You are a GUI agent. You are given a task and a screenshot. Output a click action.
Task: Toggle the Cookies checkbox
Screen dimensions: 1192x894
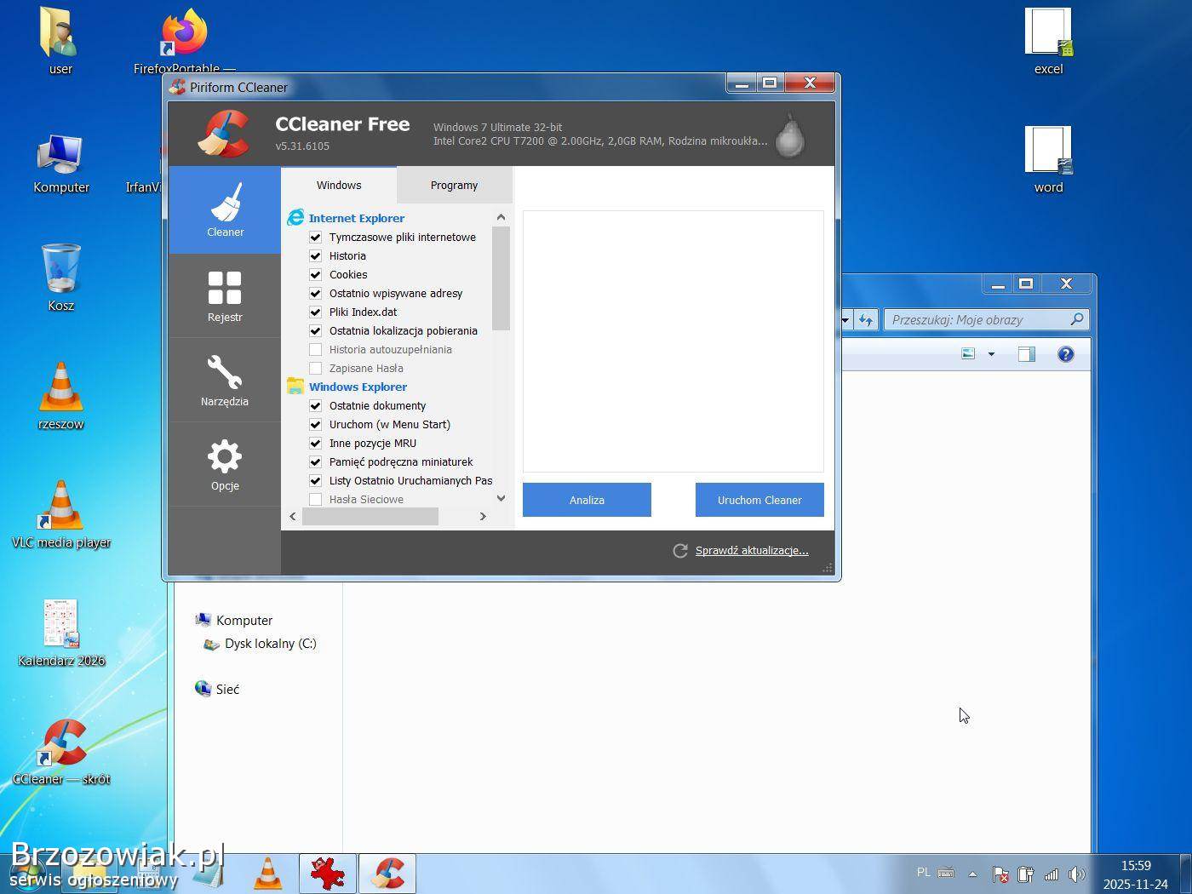pyautogui.click(x=316, y=275)
